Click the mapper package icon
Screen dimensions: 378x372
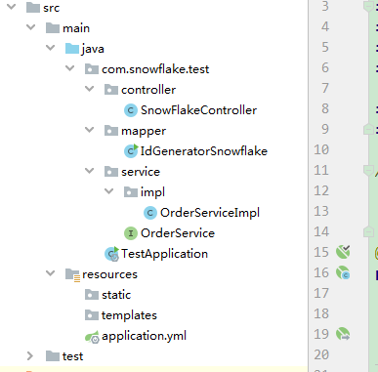tap(111, 131)
